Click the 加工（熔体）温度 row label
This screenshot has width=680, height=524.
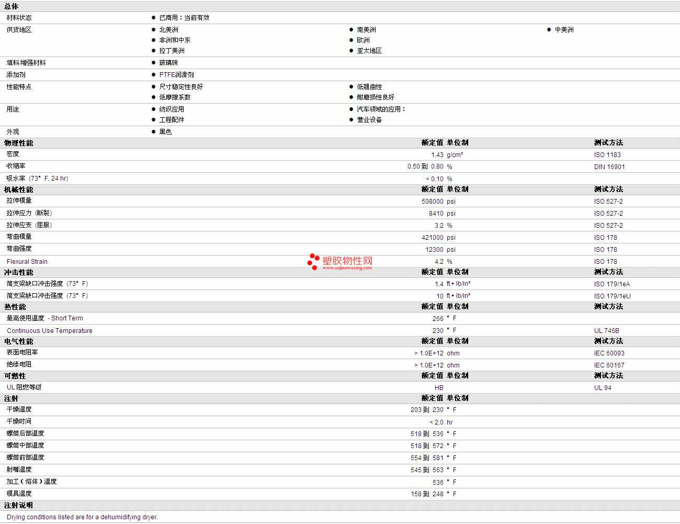(31, 482)
